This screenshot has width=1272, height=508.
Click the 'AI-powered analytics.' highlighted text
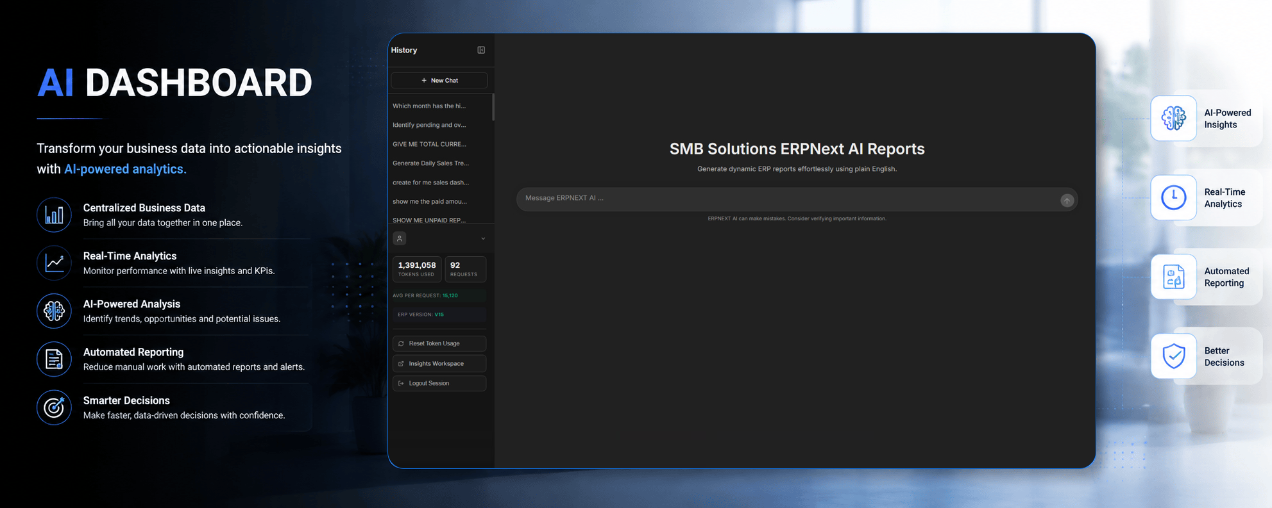coord(125,169)
